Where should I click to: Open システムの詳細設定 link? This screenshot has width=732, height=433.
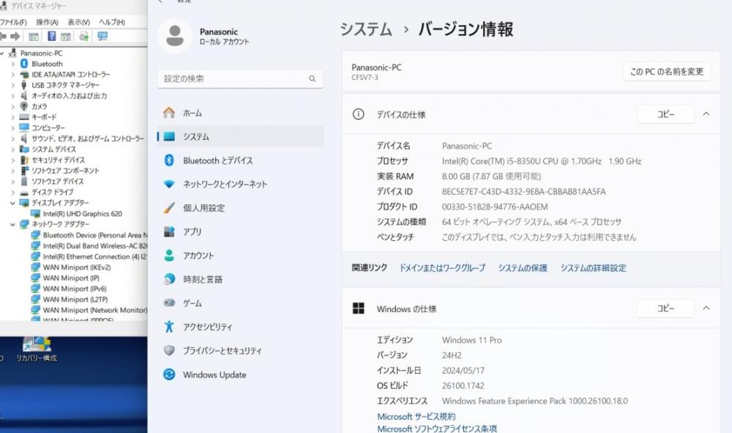594,267
